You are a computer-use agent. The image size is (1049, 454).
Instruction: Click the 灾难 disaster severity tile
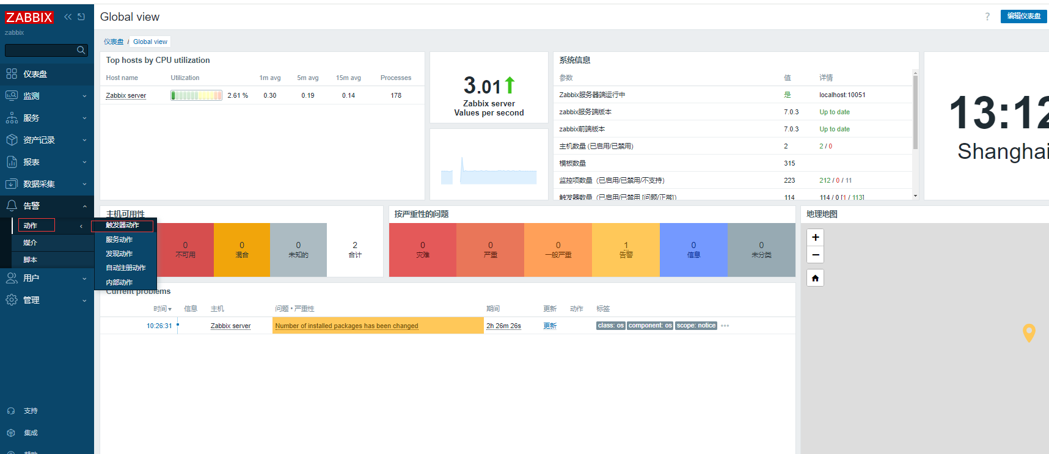423,250
